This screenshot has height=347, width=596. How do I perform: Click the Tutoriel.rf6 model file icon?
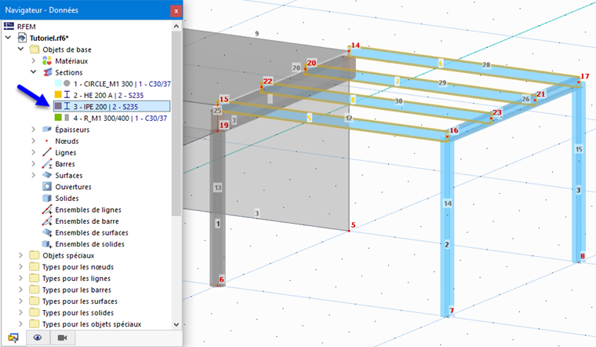pyautogui.click(x=23, y=38)
